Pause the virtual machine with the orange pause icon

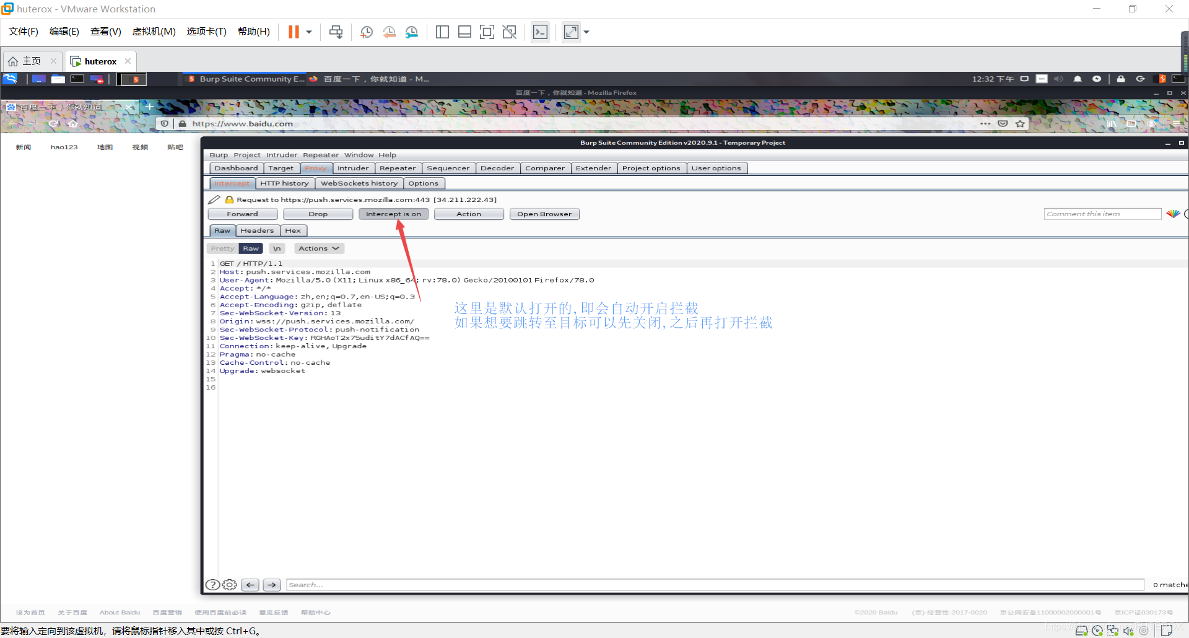point(294,32)
